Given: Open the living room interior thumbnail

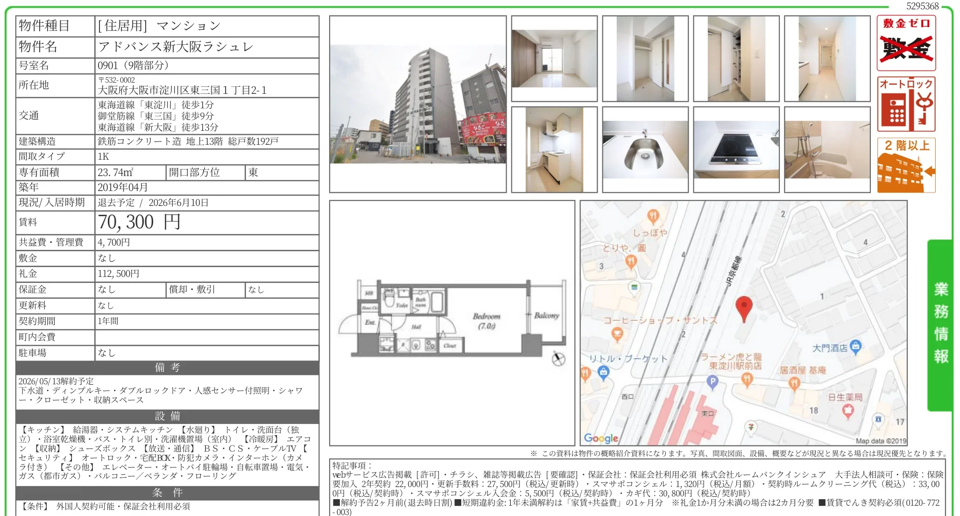Looking at the screenshot, I should click(x=554, y=59).
